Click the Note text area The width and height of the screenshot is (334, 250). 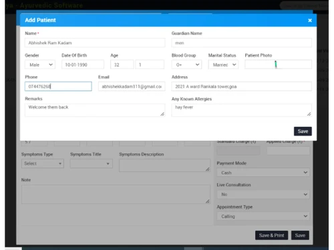(116, 194)
